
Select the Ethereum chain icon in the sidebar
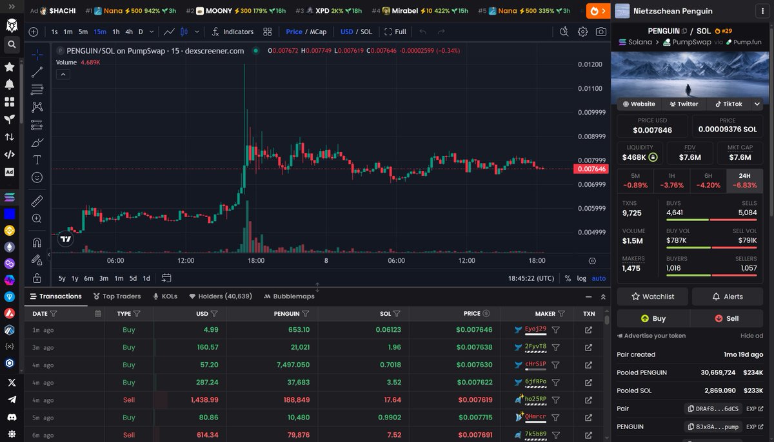click(x=10, y=247)
